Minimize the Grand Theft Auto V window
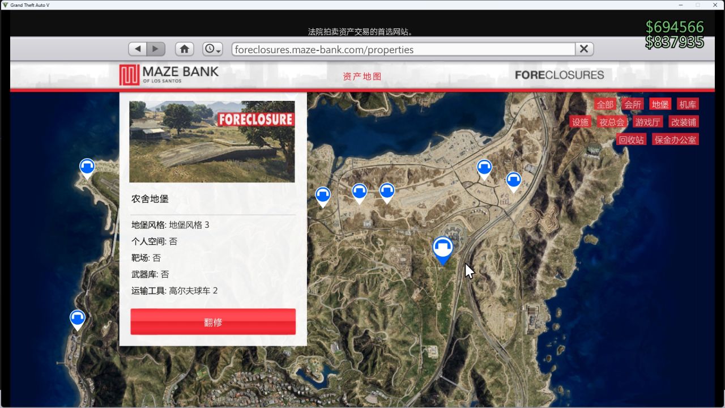 [x=680, y=5]
